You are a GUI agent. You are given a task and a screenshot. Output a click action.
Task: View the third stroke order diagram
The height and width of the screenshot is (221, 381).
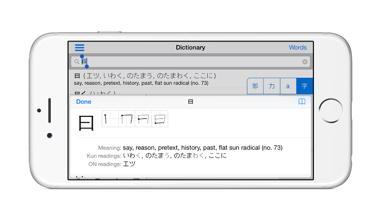click(143, 119)
